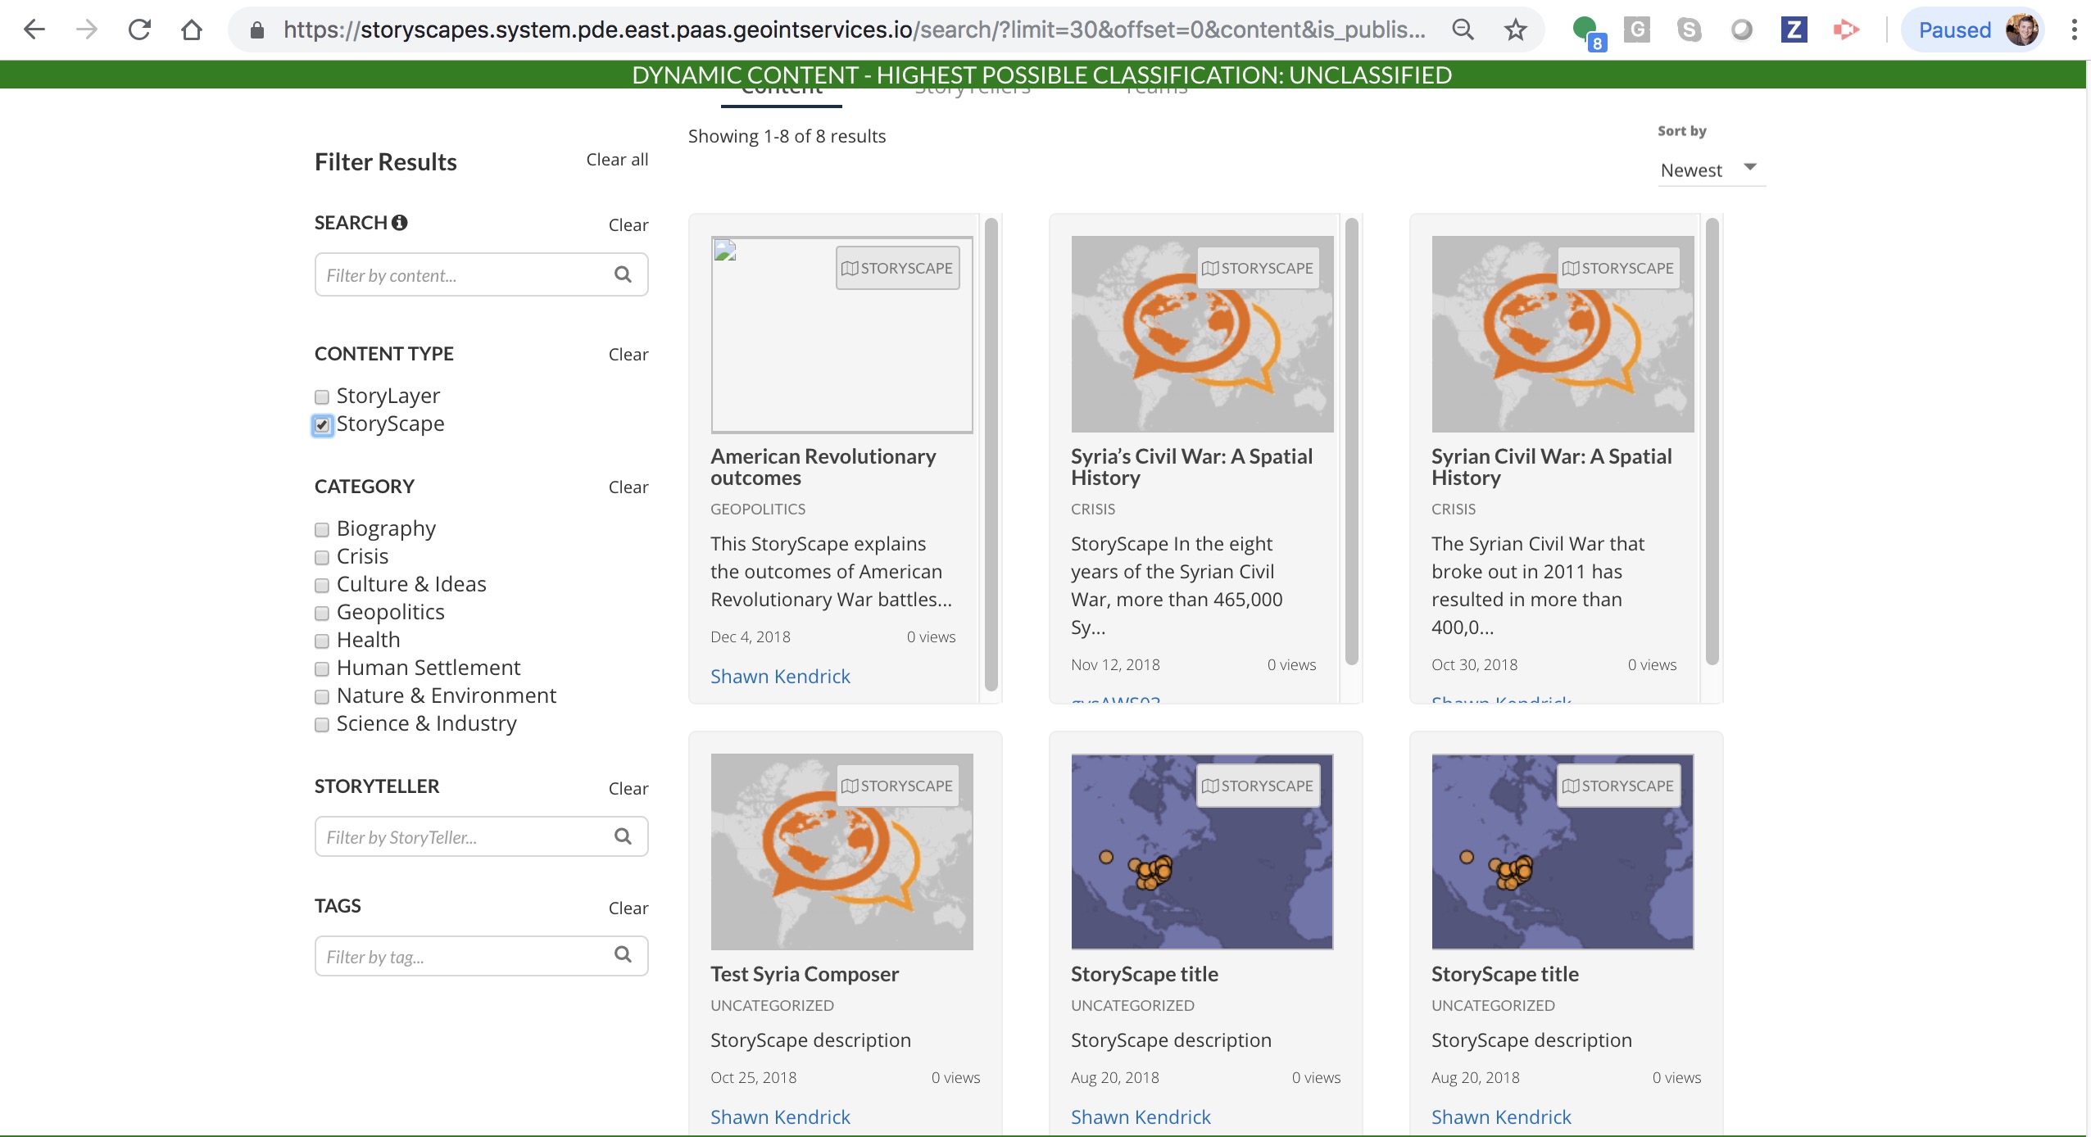This screenshot has width=2091, height=1137.
Task: Check the Crisis category filter
Action: [320, 558]
